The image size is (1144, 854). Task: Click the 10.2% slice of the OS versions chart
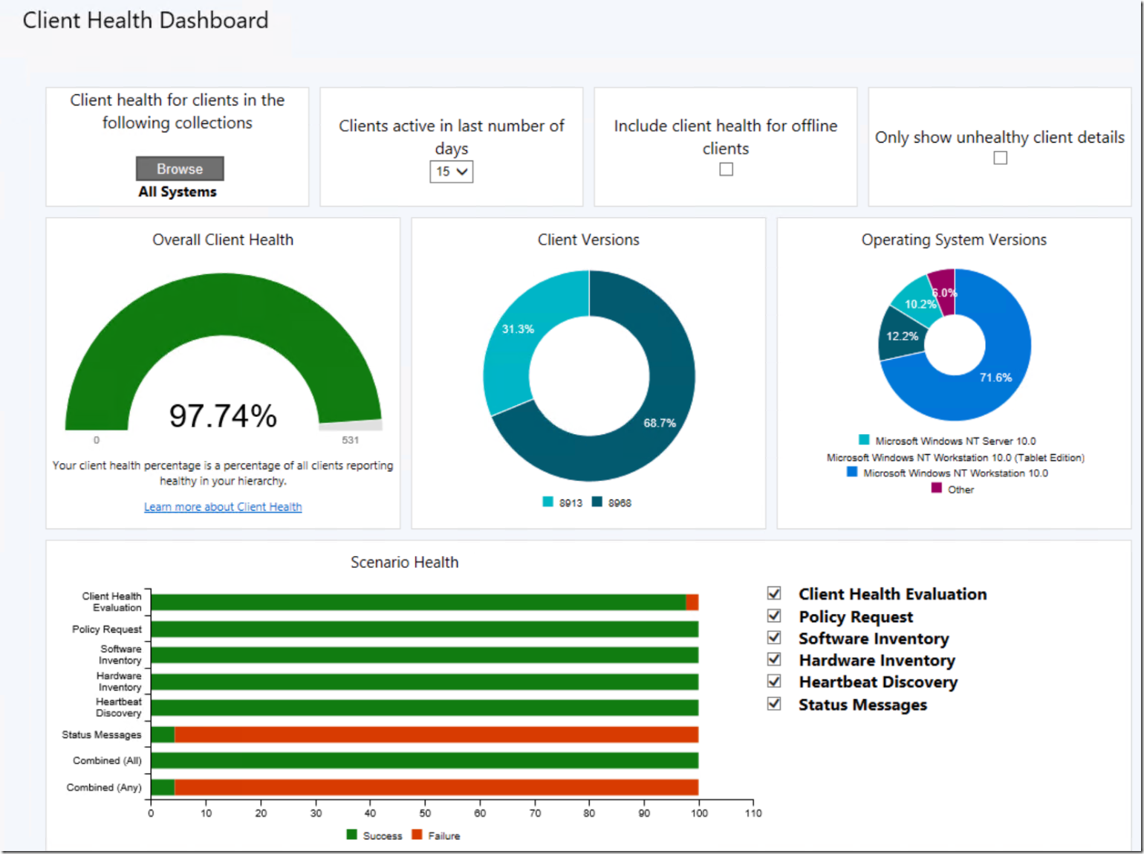tap(917, 303)
